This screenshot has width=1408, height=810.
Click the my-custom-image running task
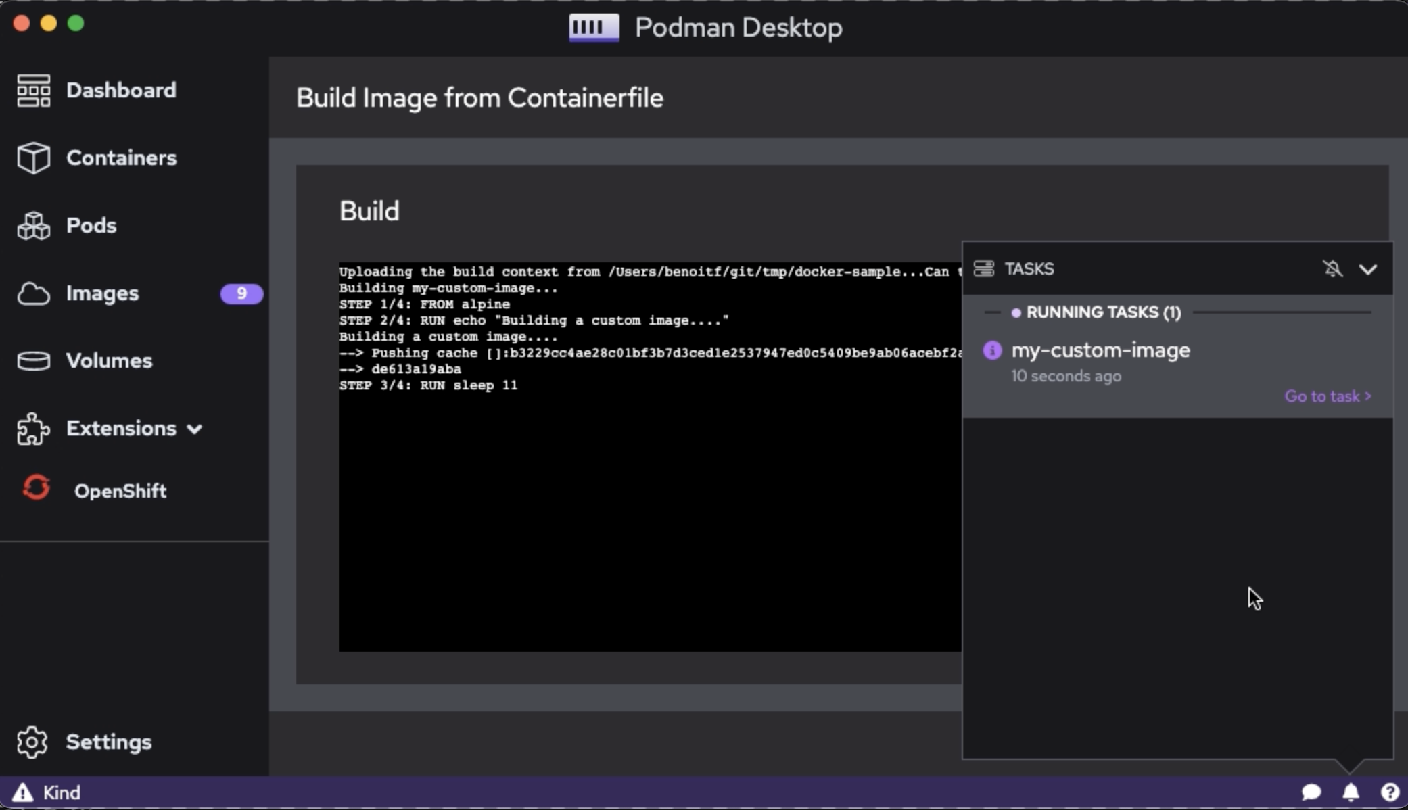pos(1100,350)
